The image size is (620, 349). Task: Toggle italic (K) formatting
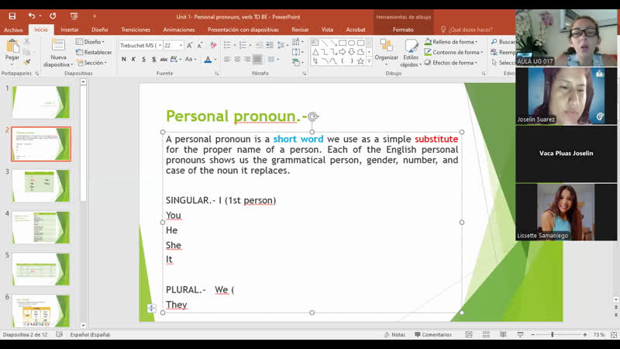point(133,59)
